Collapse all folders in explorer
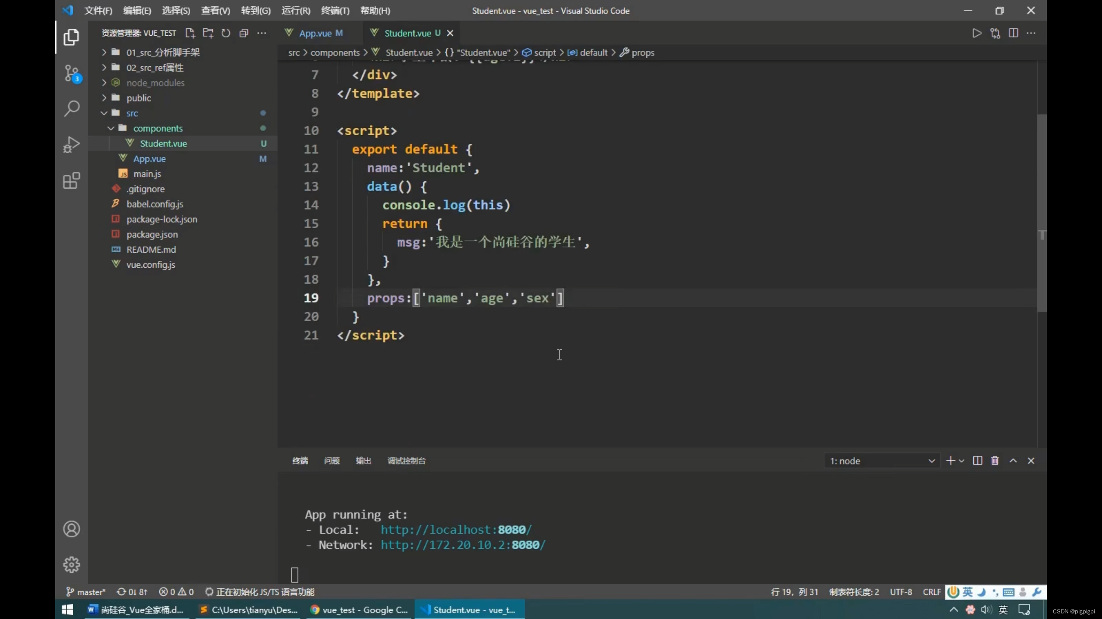Image resolution: width=1102 pixels, height=619 pixels. point(244,33)
